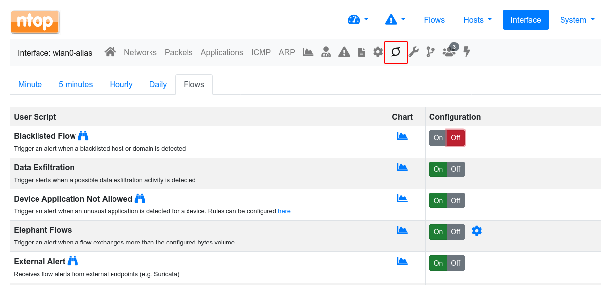Click the document file icon in interface bar

pyautogui.click(x=362, y=52)
